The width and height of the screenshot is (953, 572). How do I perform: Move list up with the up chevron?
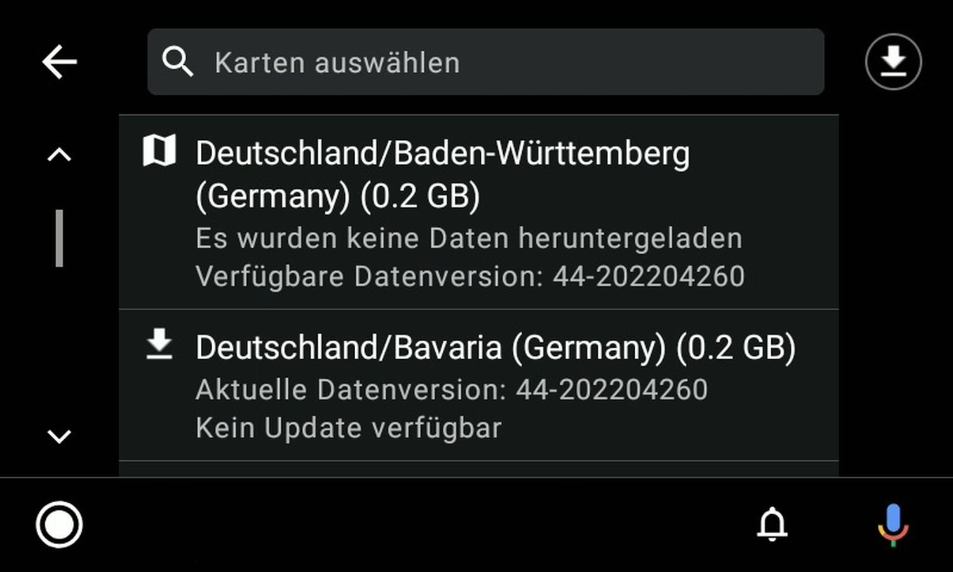(x=59, y=154)
